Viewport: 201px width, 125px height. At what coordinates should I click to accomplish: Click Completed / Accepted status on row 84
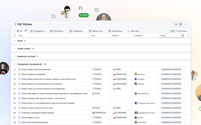[171, 103]
